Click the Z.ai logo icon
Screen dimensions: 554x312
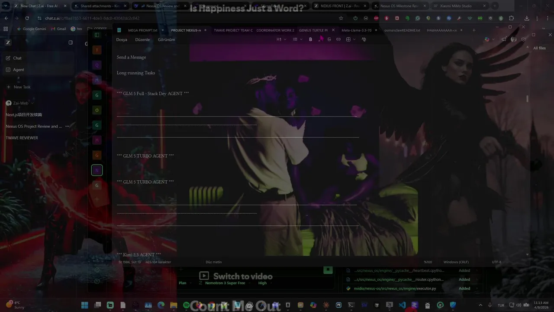tap(8, 42)
